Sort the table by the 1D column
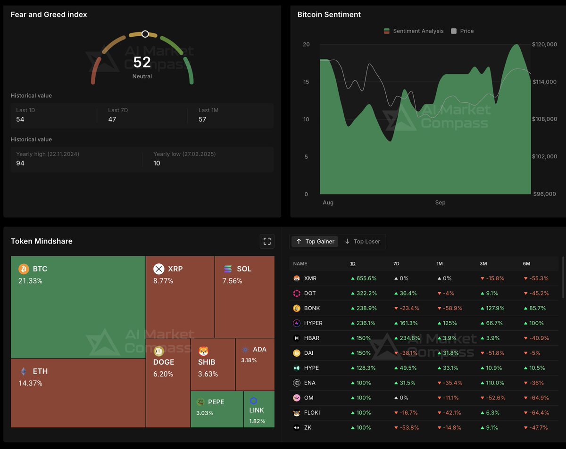Viewport: 566px width, 449px height. [x=353, y=264]
